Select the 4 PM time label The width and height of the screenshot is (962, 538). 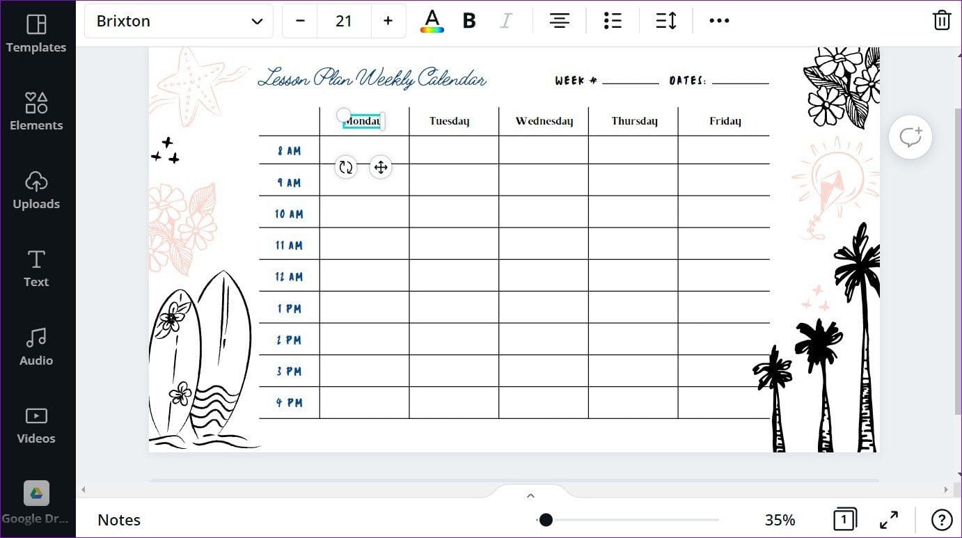click(289, 403)
